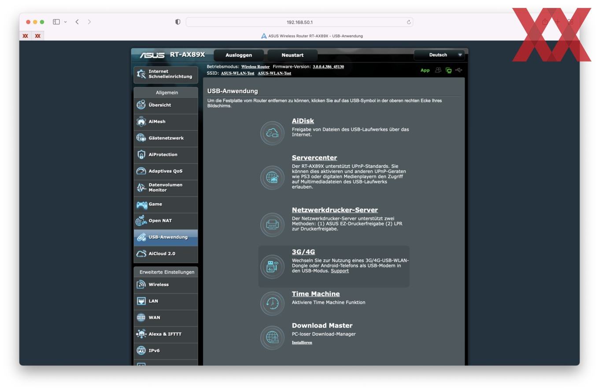This screenshot has width=599, height=391.
Task: Open Open NAT in sidebar
Action: [166, 221]
